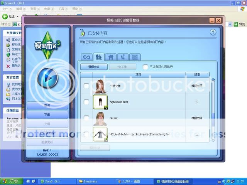Select the objects chair-and-lamp tab

click(x=123, y=57)
